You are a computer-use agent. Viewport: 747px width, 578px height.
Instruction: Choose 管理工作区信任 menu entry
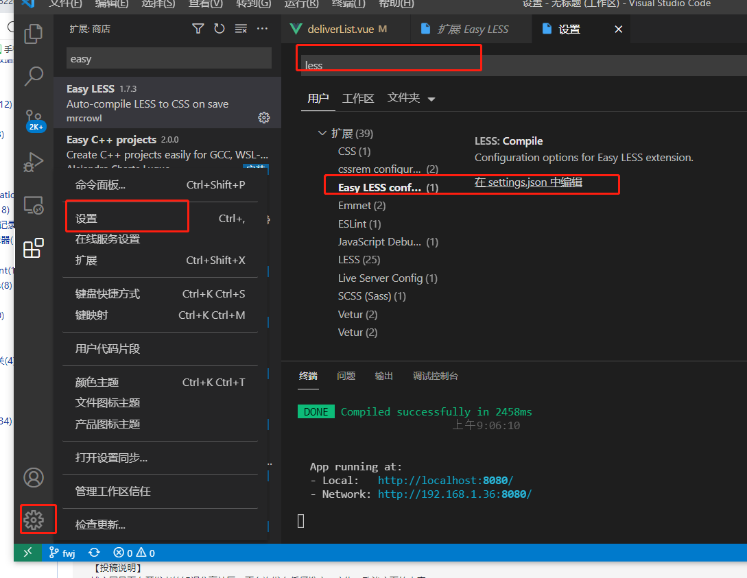160,492
